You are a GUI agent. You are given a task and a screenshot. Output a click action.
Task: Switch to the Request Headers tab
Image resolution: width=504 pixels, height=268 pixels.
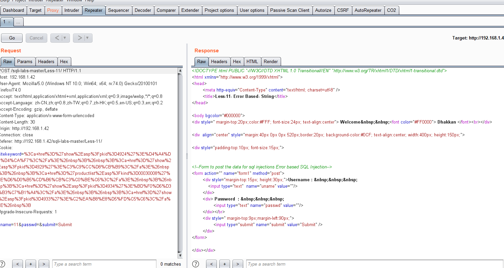coord(46,61)
